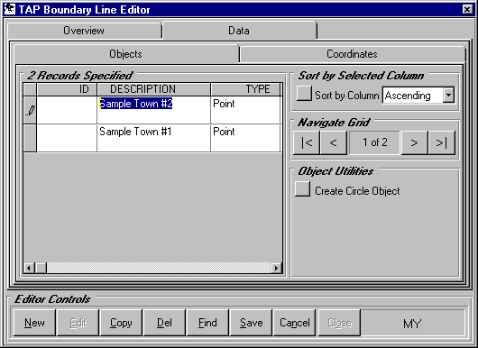Click the ID column header
The width and height of the screenshot is (478, 348).
tap(67, 89)
